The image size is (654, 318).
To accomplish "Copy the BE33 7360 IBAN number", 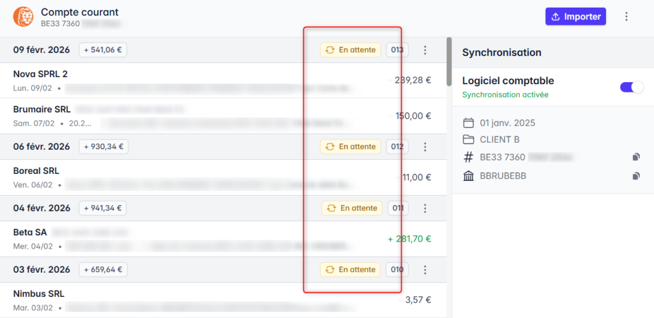I will [x=635, y=157].
